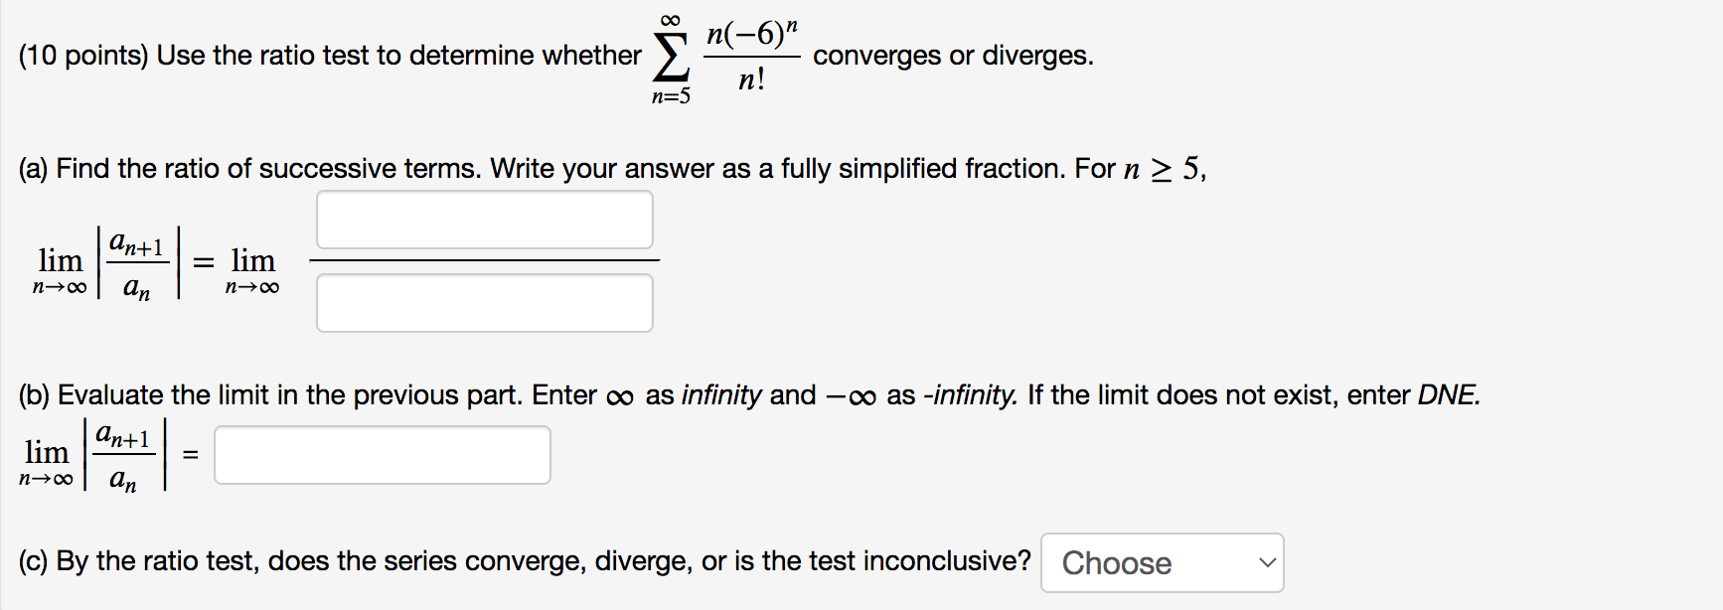Click the limit answer box in part (b)
This screenshot has height=610, width=1723.
click(383, 454)
